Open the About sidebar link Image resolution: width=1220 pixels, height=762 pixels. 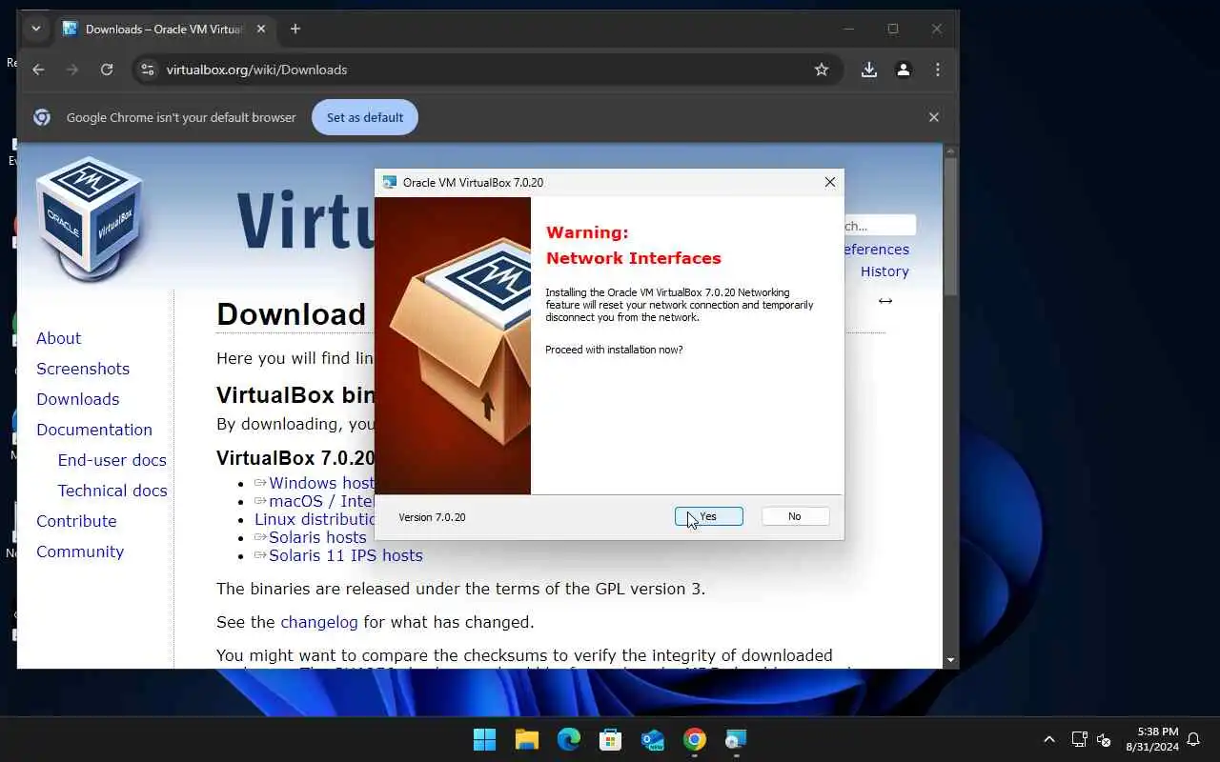click(58, 338)
